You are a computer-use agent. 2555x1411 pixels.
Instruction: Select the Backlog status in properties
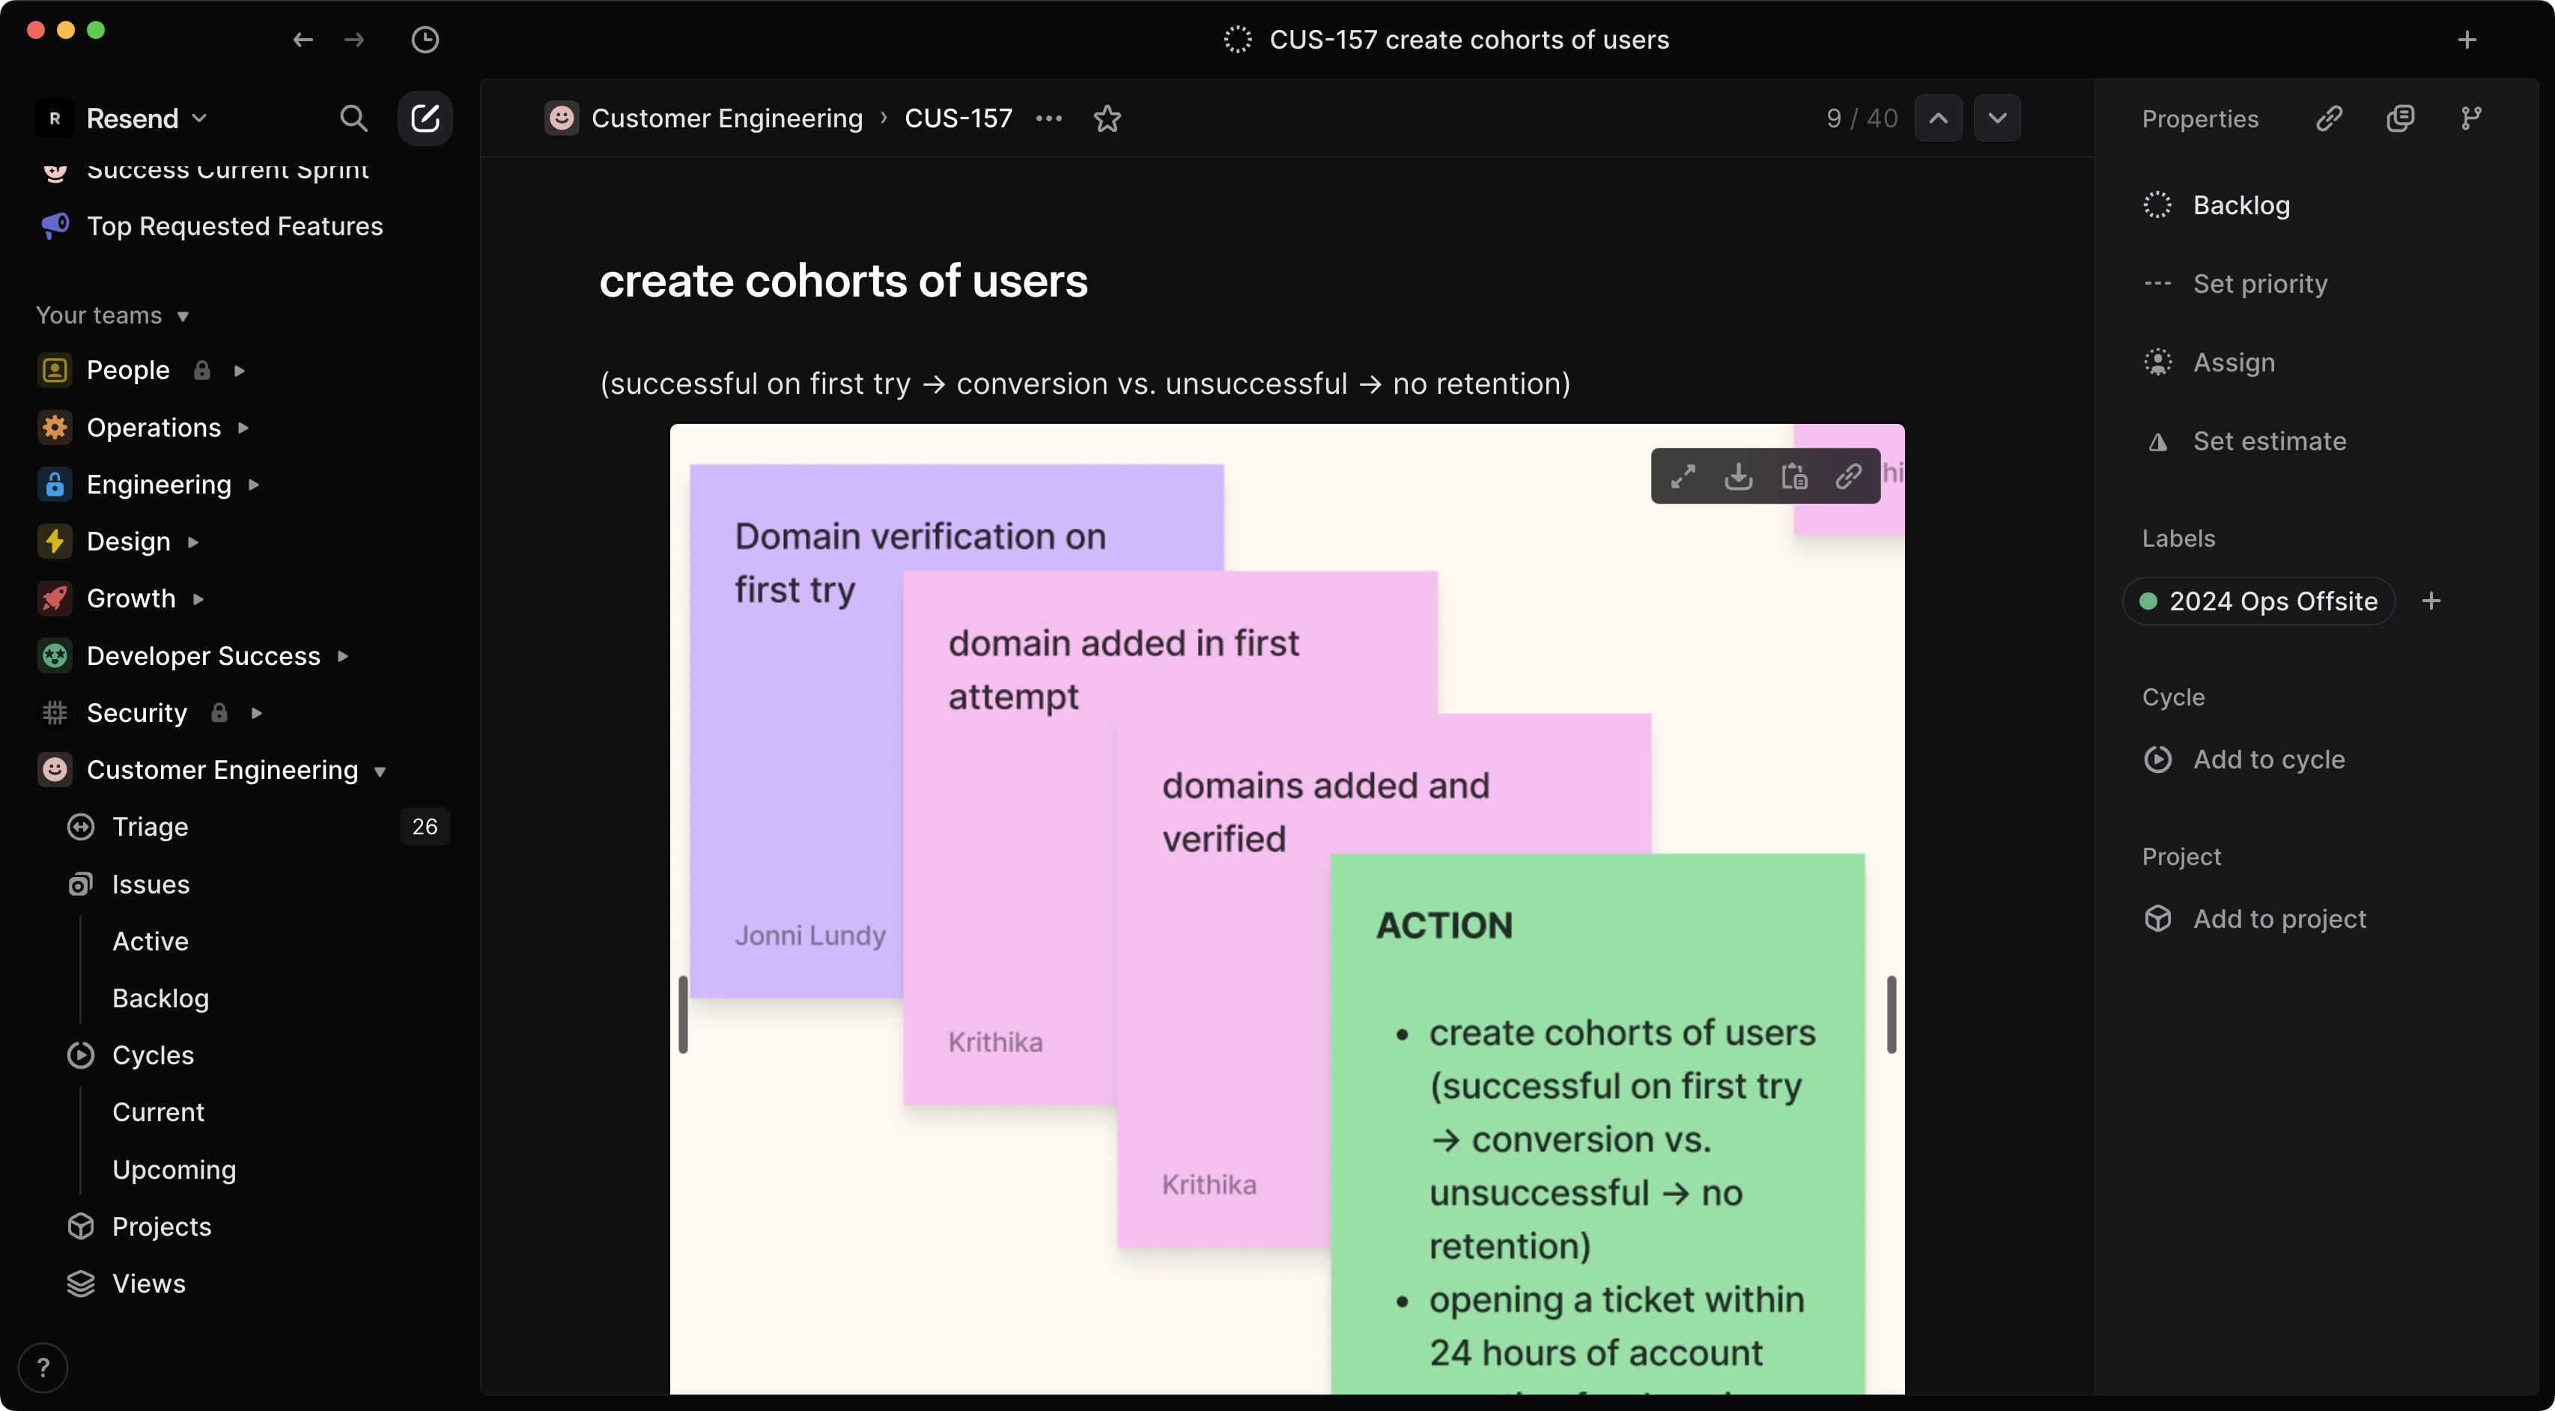click(x=2239, y=203)
